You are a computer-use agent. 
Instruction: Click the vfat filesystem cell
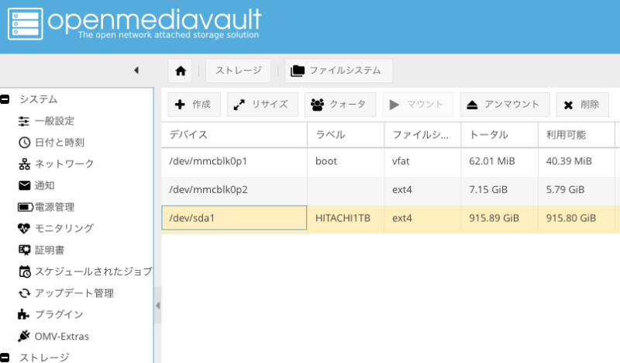[x=422, y=161]
